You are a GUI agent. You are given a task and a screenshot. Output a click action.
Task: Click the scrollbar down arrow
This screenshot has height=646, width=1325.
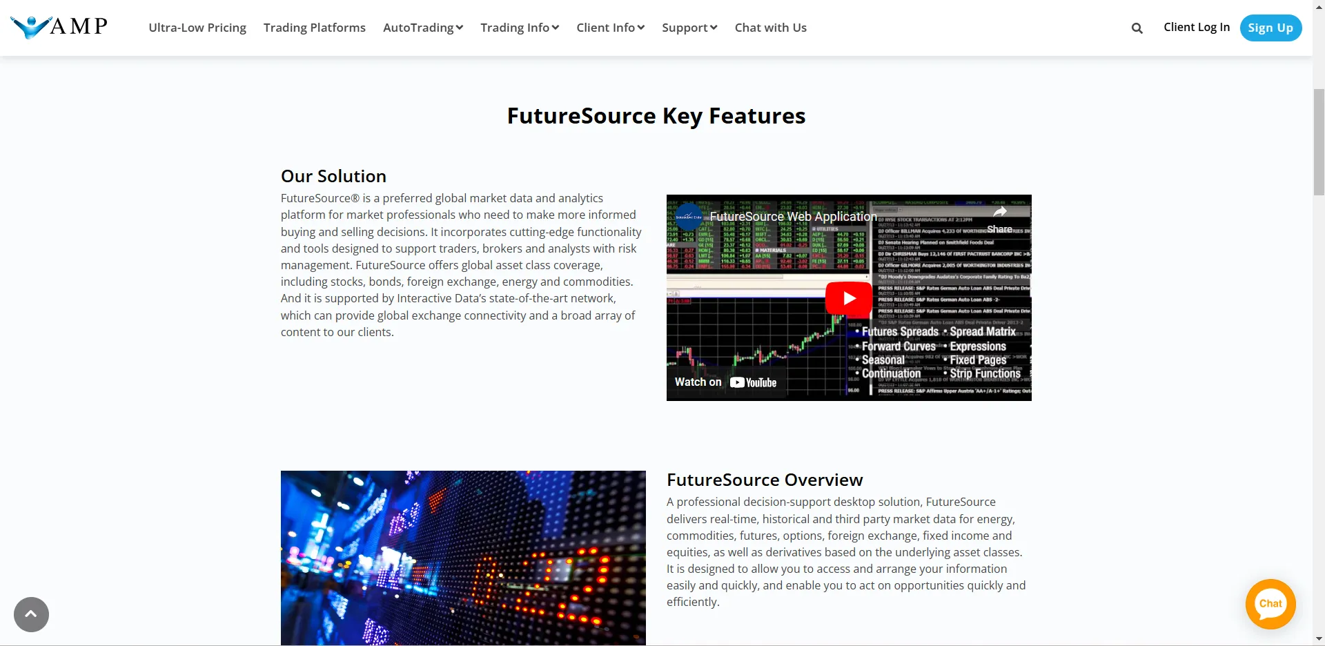click(x=1319, y=639)
